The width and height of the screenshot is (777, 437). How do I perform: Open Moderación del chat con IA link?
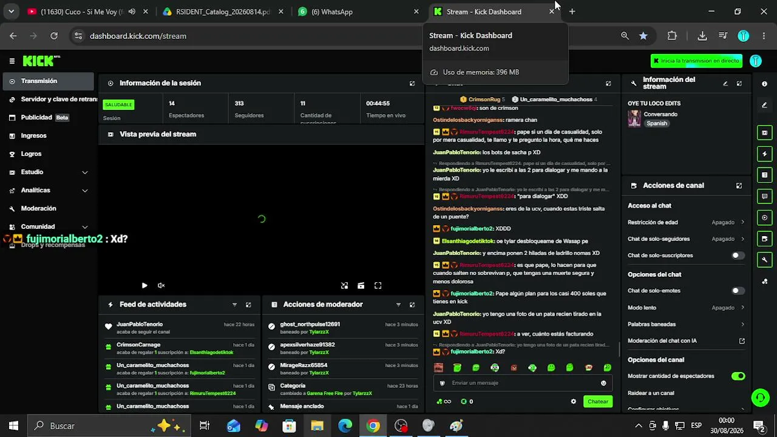(686, 340)
